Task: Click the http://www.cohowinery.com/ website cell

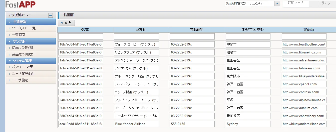Action: [304, 116]
